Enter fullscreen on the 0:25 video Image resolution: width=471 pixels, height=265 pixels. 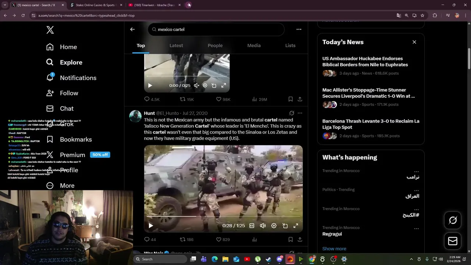click(x=223, y=85)
